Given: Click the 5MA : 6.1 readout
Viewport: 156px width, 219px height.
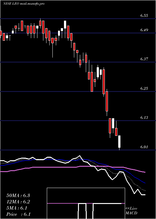Looking at the screenshot, I should tap(17, 208).
